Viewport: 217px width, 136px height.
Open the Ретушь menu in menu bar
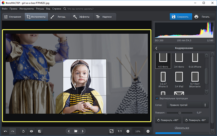point(40,9)
